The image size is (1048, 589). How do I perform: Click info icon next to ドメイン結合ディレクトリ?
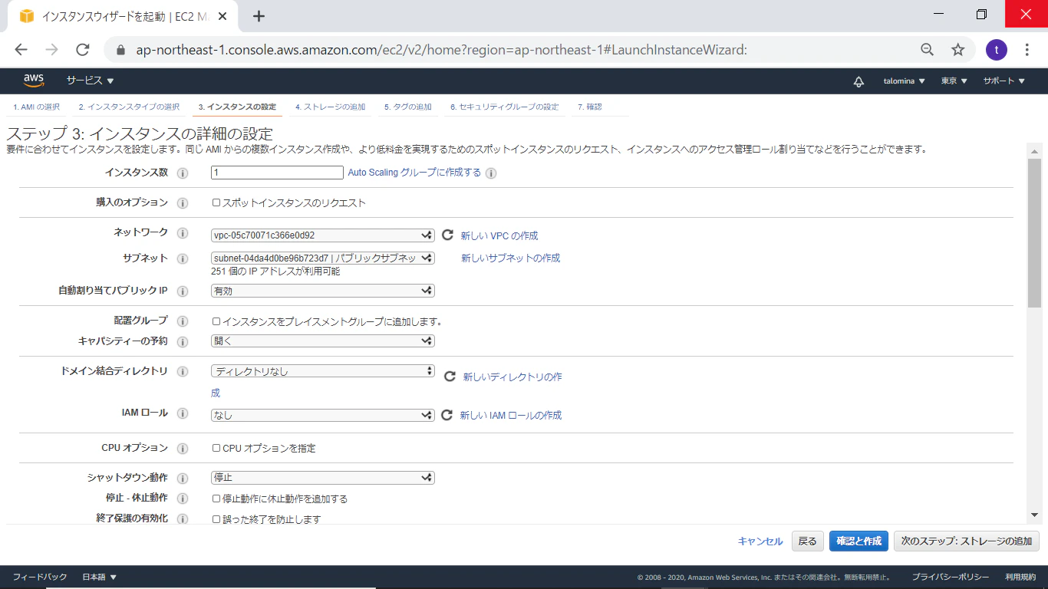click(x=183, y=371)
